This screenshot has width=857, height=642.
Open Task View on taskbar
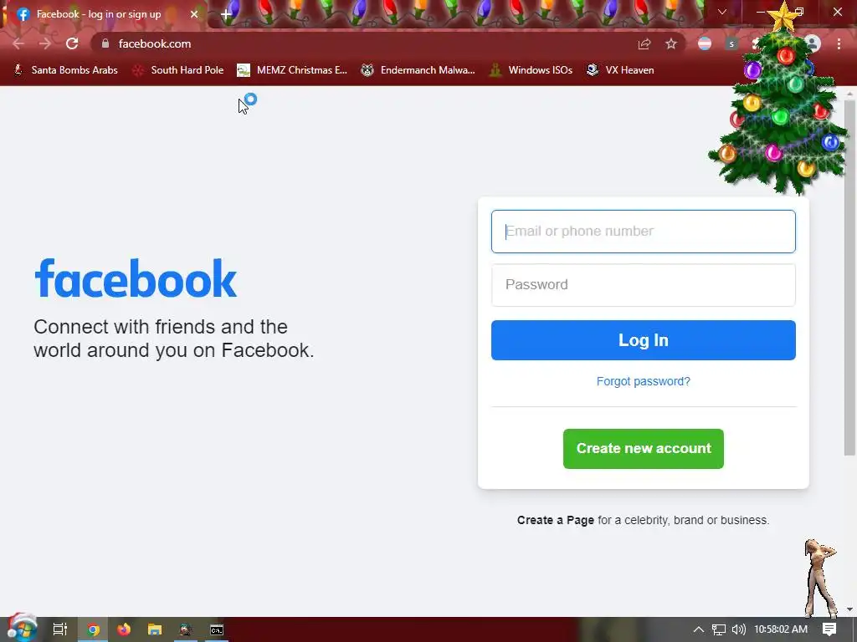[x=60, y=629]
